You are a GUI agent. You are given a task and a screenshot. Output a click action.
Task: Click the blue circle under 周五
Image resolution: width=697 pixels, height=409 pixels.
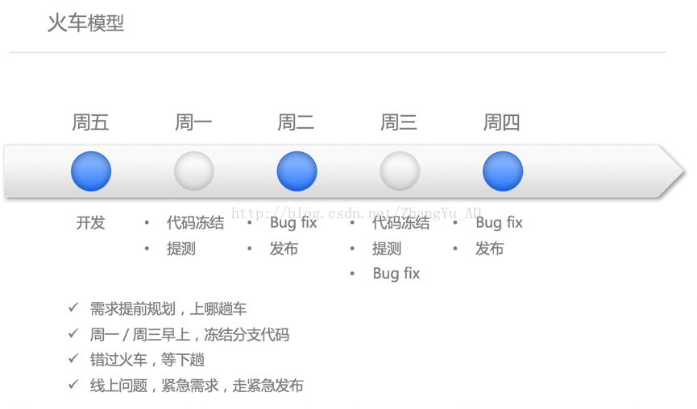(x=91, y=171)
